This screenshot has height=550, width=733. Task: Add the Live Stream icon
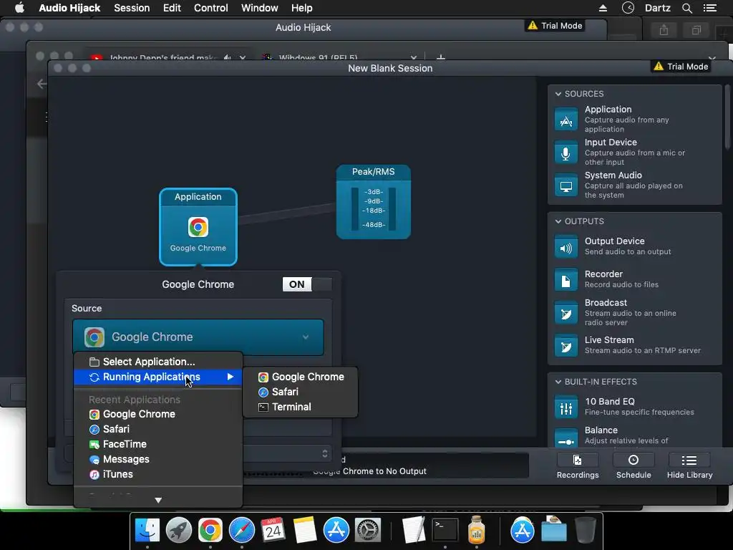pos(565,346)
